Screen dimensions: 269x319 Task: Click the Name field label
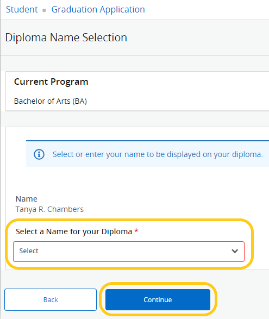tap(27, 199)
